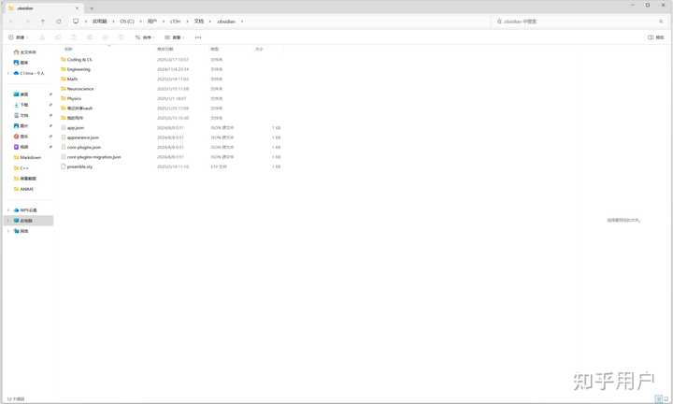Click the Copy toolbar icon

(58, 37)
